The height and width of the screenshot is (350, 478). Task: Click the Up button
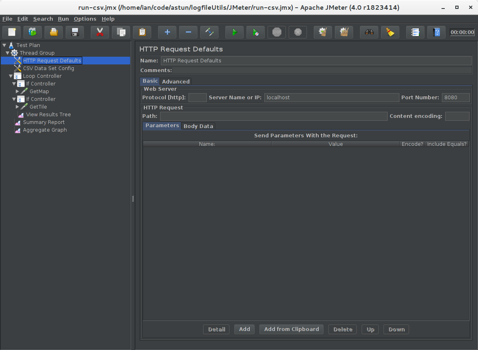click(371, 329)
